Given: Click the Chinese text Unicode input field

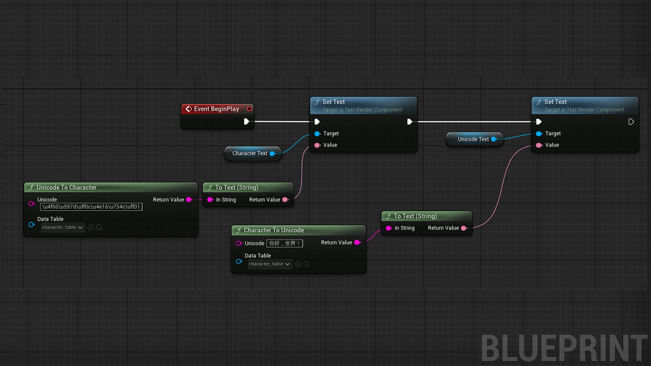Looking at the screenshot, I should pyautogui.click(x=285, y=243).
